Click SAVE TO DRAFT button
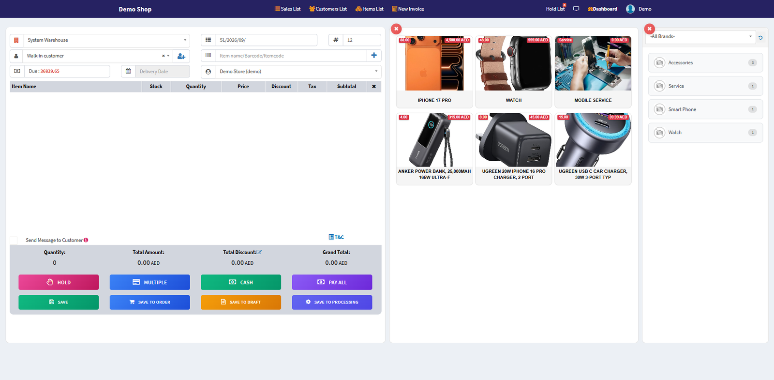 coord(241,302)
